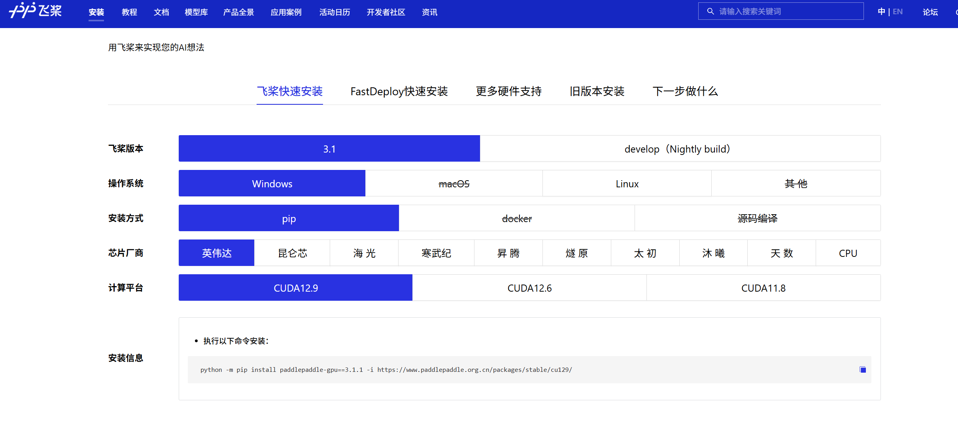Open the 论坛 forum link
The width and height of the screenshot is (958, 426).
coord(930,12)
